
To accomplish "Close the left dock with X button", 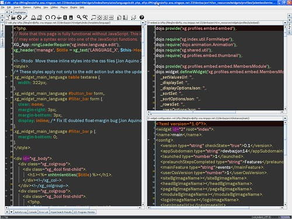I will point(2,16).
